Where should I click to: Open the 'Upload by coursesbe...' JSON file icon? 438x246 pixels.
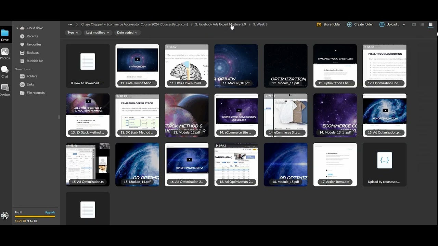tap(385, 160)
